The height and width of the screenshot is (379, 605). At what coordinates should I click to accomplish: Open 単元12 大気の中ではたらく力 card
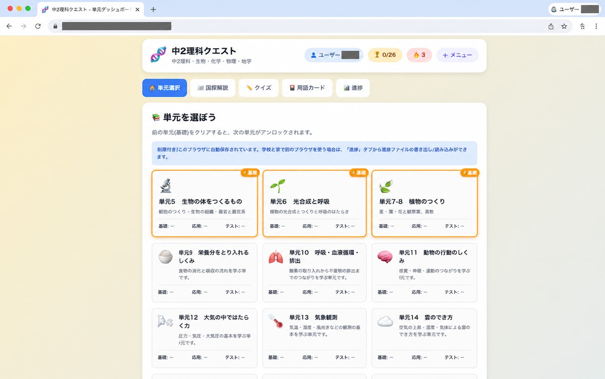[204, 338]
